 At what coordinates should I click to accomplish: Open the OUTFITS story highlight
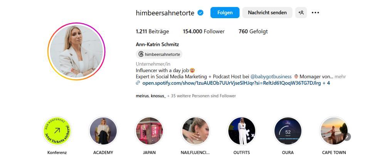tap(242, 131)
